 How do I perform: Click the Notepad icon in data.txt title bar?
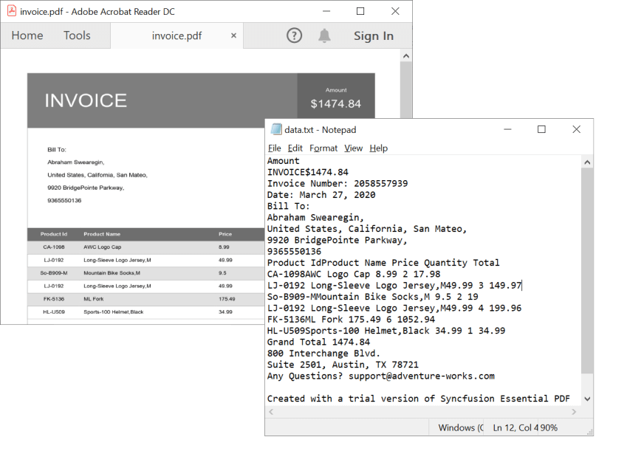[276, 129]
